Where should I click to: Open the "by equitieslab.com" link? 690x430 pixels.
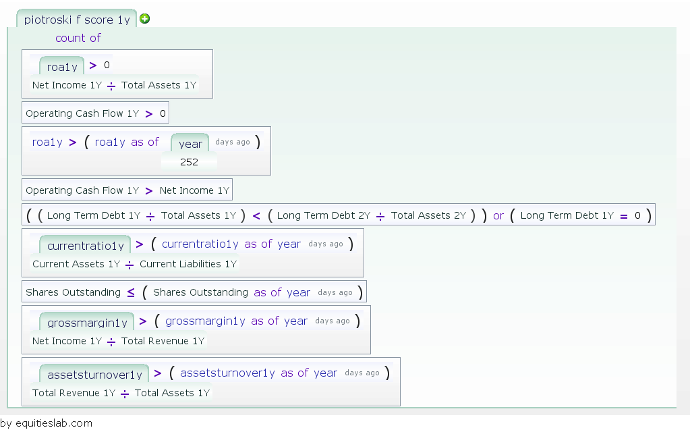point(47,423)
